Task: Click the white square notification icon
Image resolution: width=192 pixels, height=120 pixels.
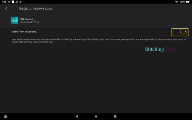Action: [13, 2]
